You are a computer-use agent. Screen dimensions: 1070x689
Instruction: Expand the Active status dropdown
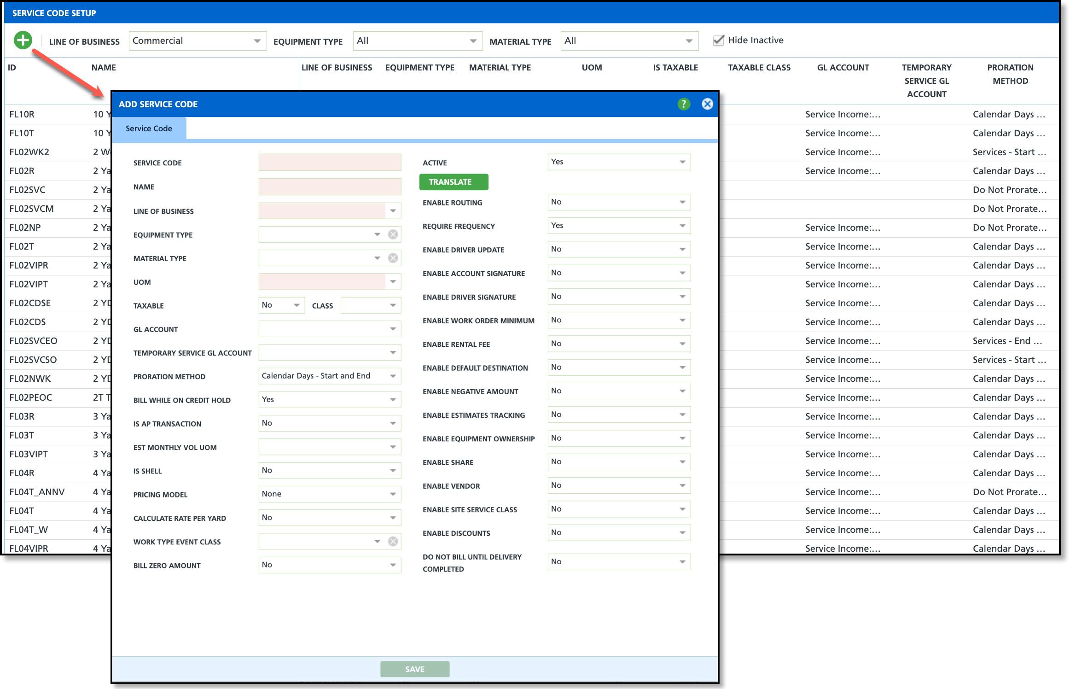tap(618, 162)
